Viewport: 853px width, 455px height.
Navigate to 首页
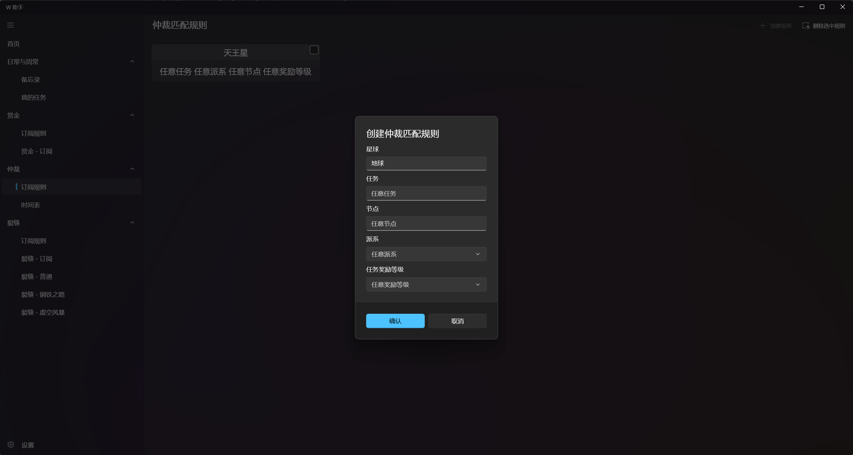(x=13, y=43)
